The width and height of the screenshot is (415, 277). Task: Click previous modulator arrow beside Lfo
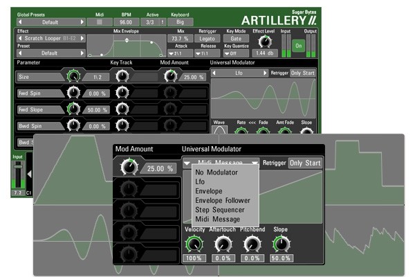(x=214, y=73)
